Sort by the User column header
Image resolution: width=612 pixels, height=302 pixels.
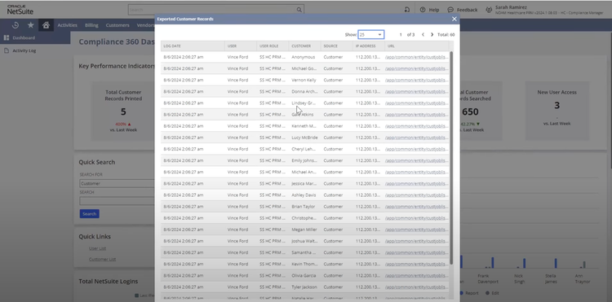coord(232,46)
